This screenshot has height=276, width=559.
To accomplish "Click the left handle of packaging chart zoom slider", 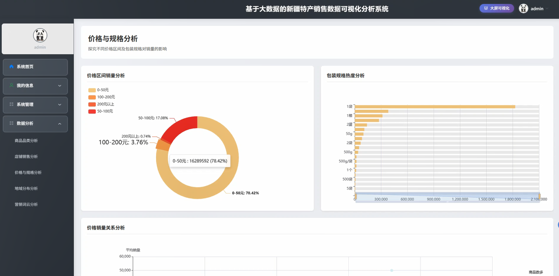I will [355, 197].
